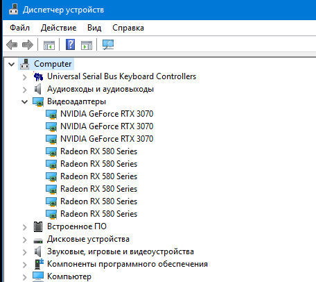Open the Вид menu
The image size is (316, 282).
[94, 28]
